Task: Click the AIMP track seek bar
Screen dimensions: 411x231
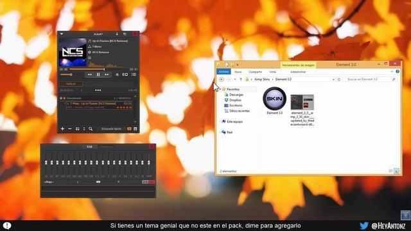Action: (98, 69)
